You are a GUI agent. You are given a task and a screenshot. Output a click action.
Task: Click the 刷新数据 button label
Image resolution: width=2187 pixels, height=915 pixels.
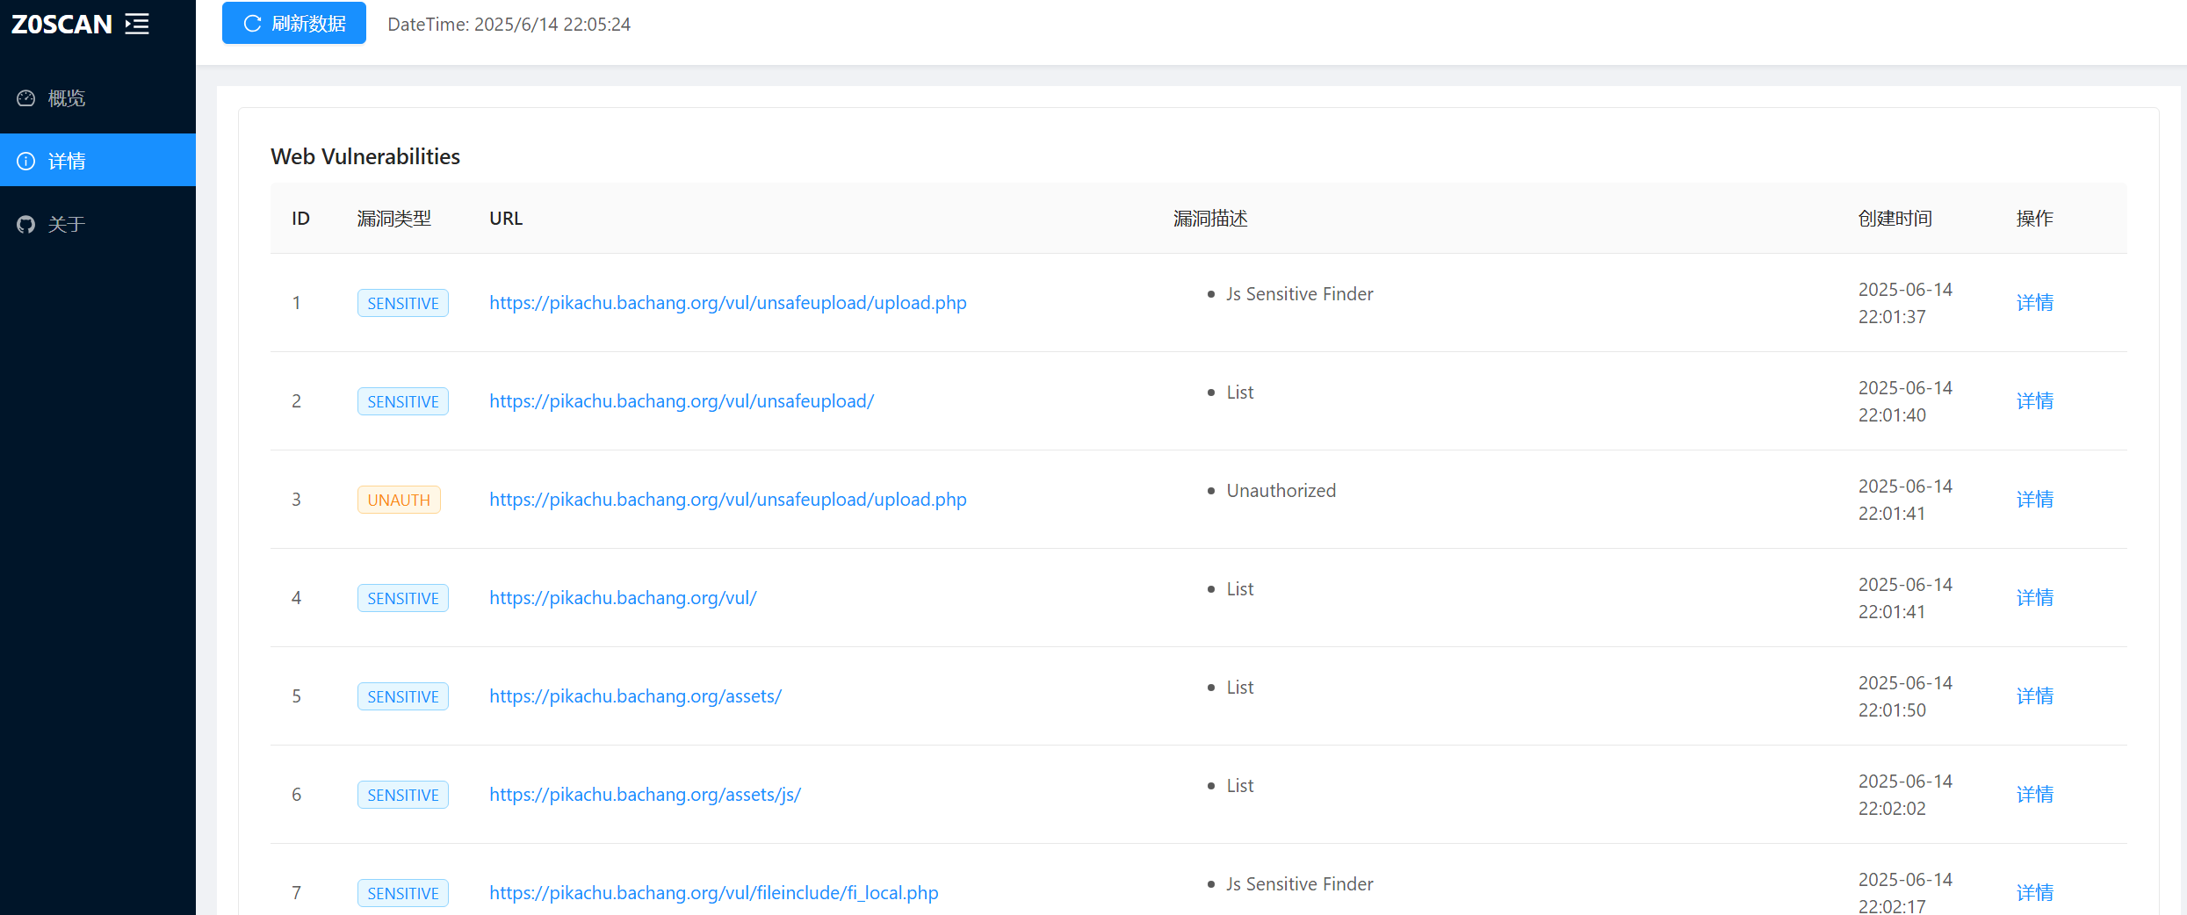click(308, 24)
